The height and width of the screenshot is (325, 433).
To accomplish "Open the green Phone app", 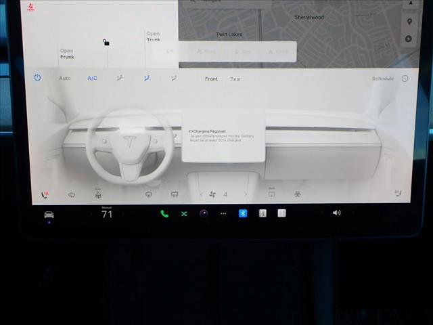I will [164, 214].
